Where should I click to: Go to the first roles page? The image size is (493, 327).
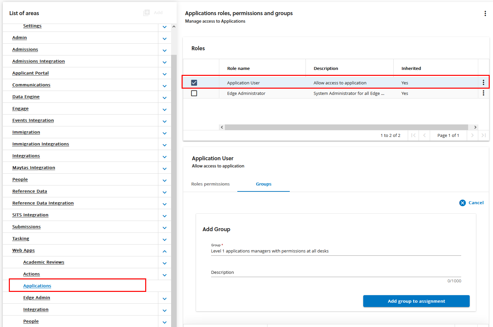pyautogui.click(x=413, y=135)
